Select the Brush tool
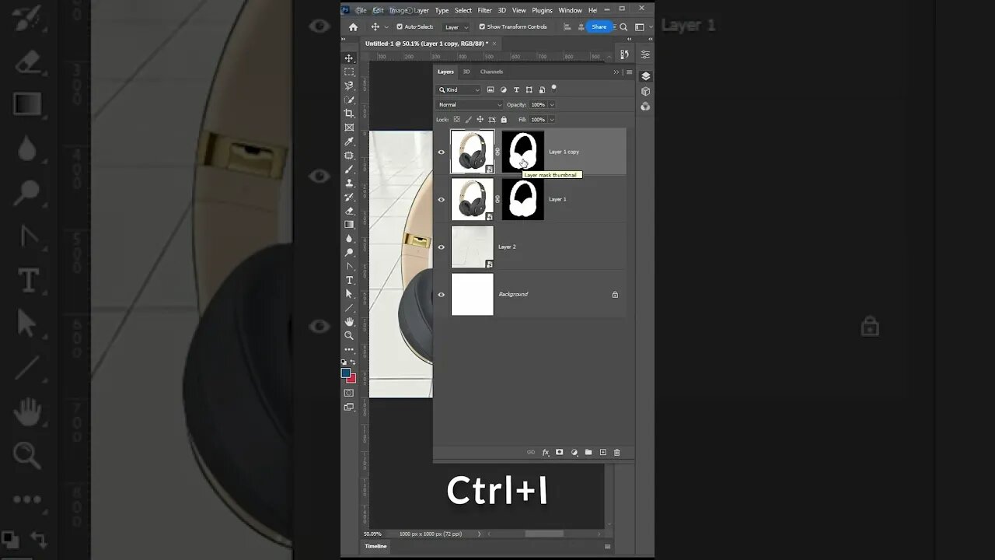995x560 pixels. click(349, 169)
